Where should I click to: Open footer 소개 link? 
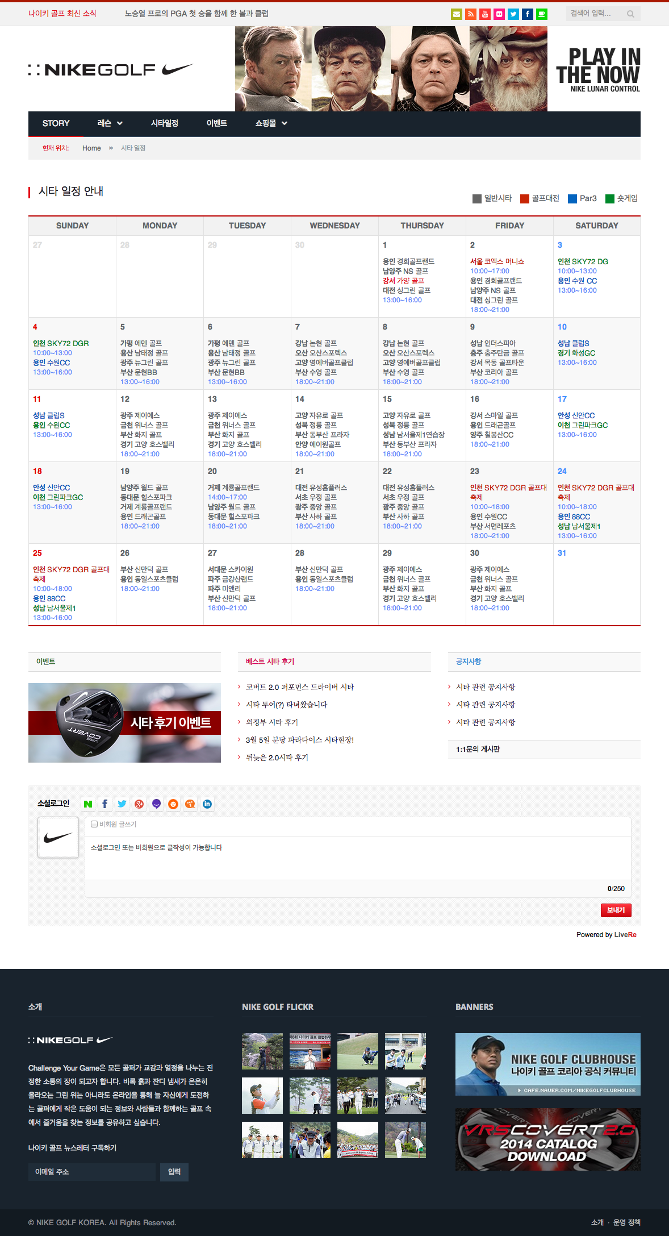click(597, 1222)
